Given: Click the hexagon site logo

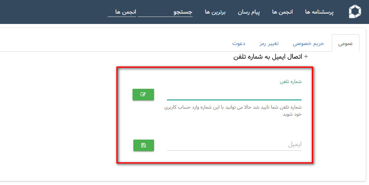Looking at the screenshot, I should point(355,12).
